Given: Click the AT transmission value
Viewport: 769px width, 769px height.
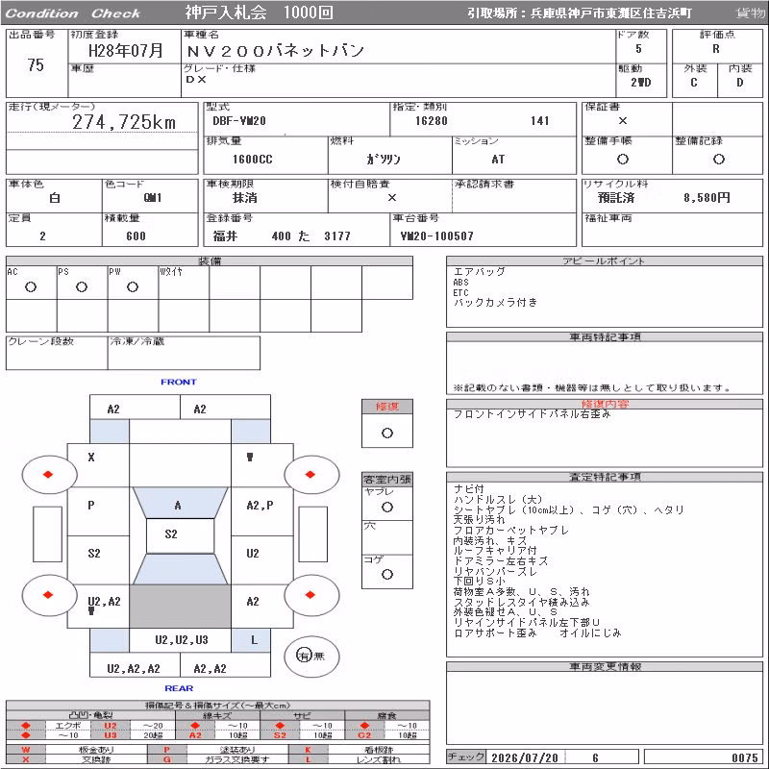Looking at the screenshot, I should (x=498, y=159).
